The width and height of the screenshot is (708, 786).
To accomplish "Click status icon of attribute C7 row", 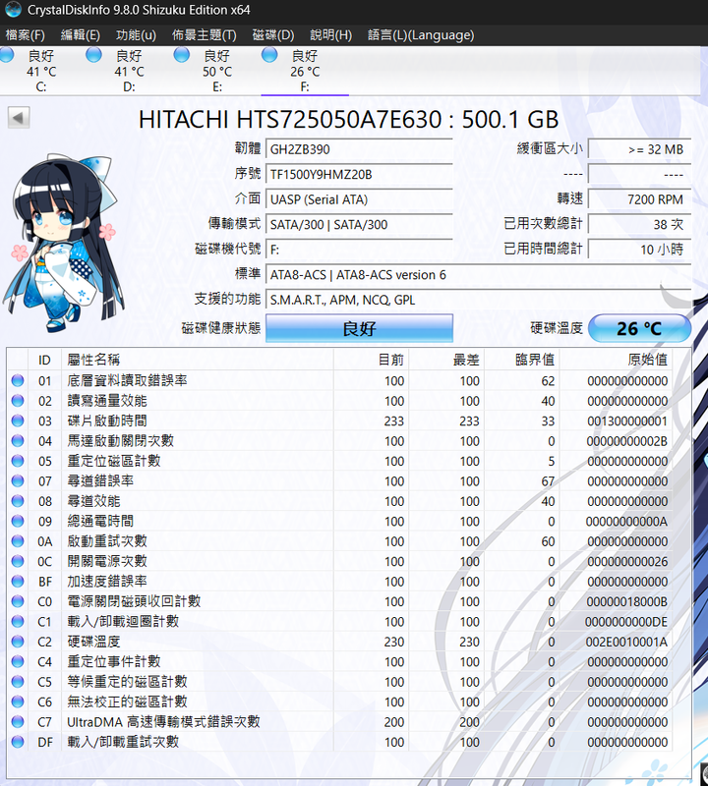I will (x=18, y=721).
